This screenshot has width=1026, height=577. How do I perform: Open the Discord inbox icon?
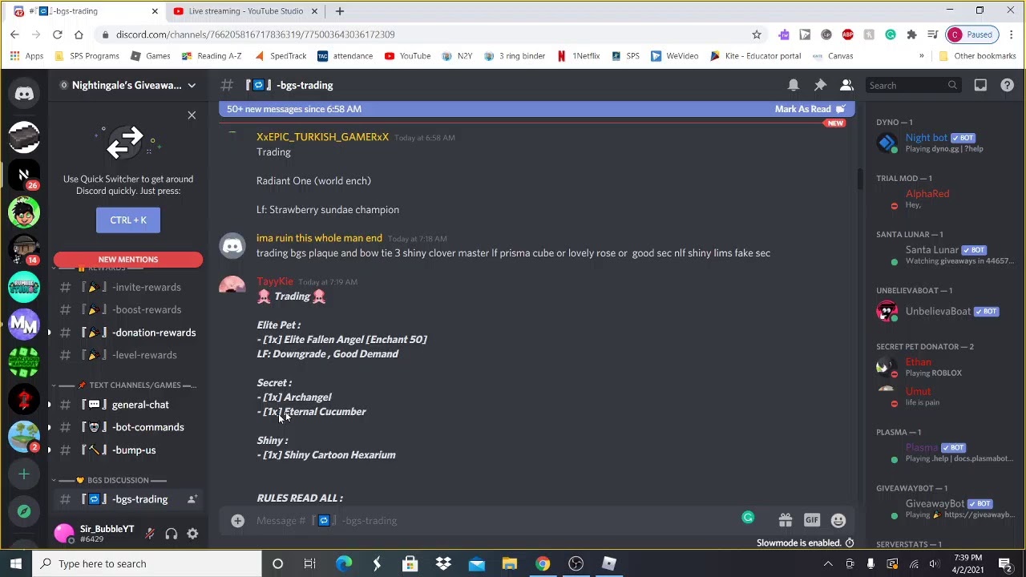click(x=980, y=85)
